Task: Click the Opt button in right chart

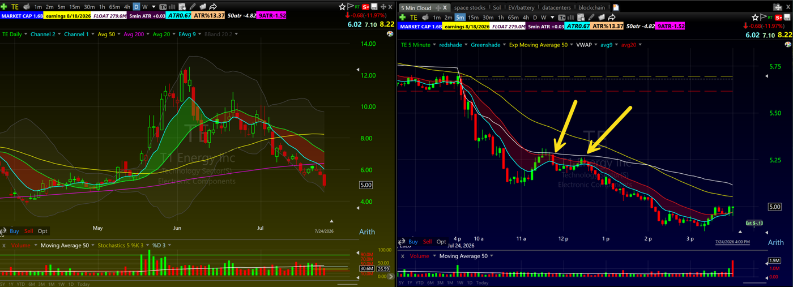Action: pyautogui.click(x=441, y=242)
